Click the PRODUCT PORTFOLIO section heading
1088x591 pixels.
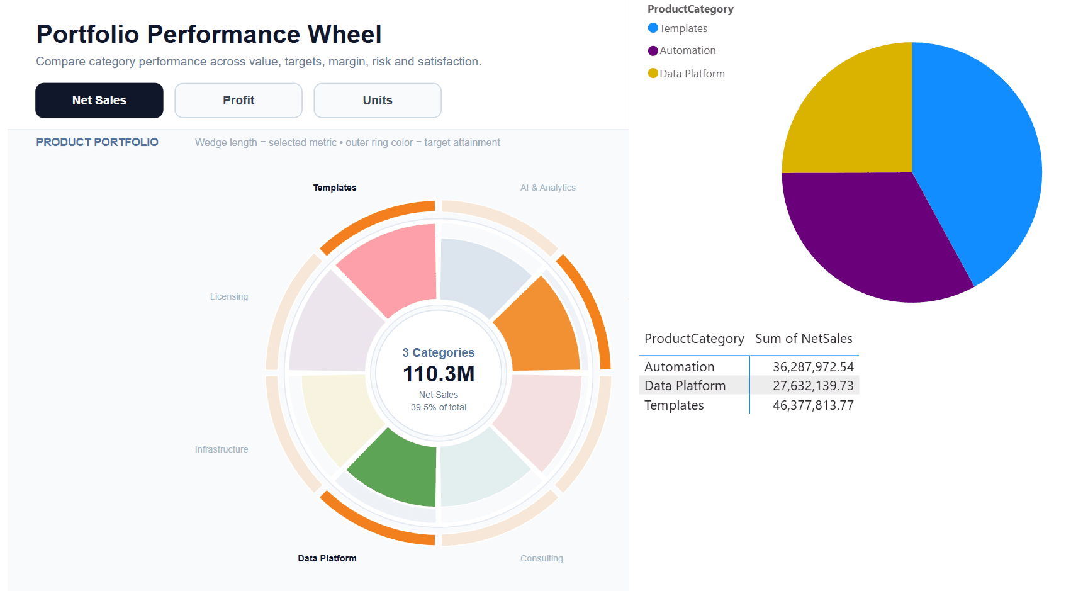[97, 142]
